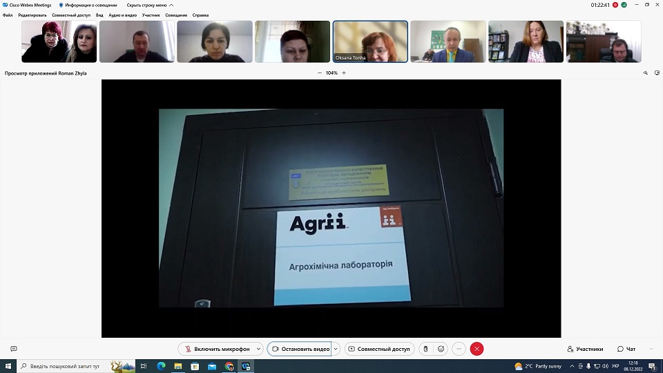This screenshot has height=373, width=663.
Task: Zoom out shared content with minus
Action: click(x=319, y=73)
